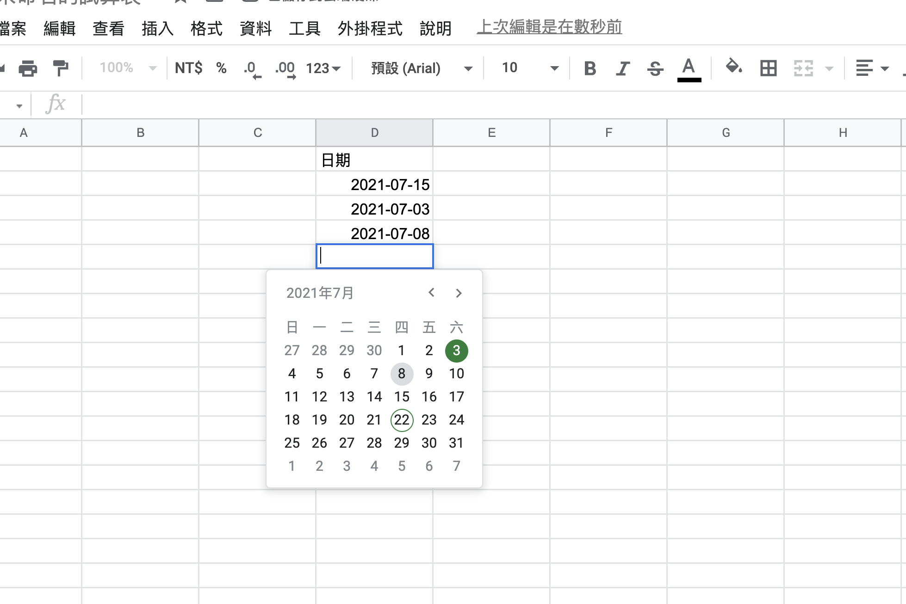
Task: Open the borders tool
Action: coord(768,68)
